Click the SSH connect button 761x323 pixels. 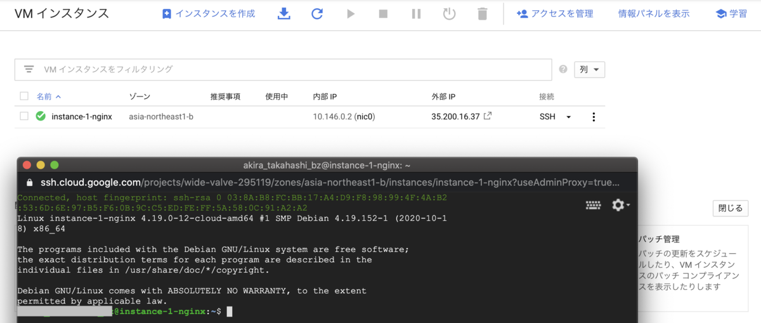coord(547,117)
